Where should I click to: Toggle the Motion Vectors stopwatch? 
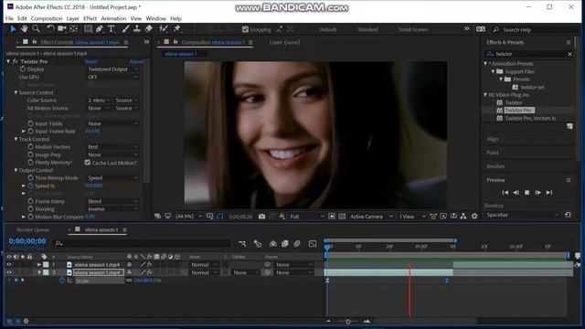click(30, 147)
